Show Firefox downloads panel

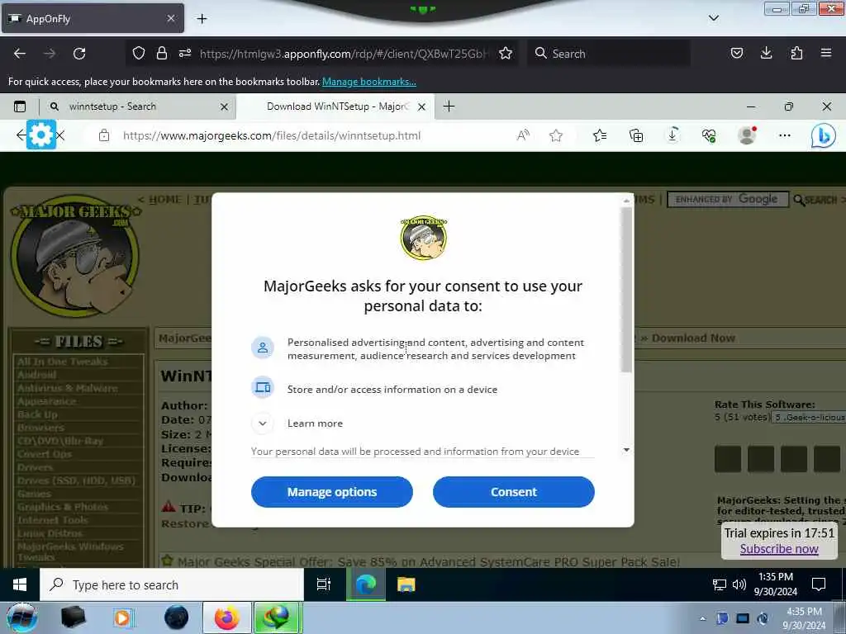[x=766, y=53]
